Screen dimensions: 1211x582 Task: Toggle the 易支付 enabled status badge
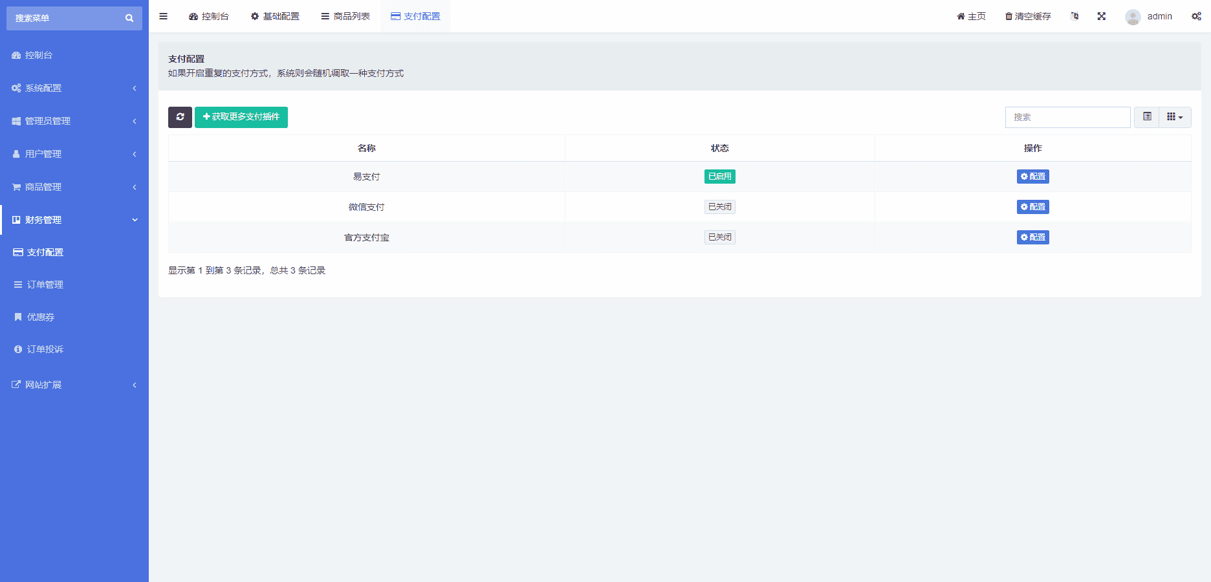click(x=719, y=177)
